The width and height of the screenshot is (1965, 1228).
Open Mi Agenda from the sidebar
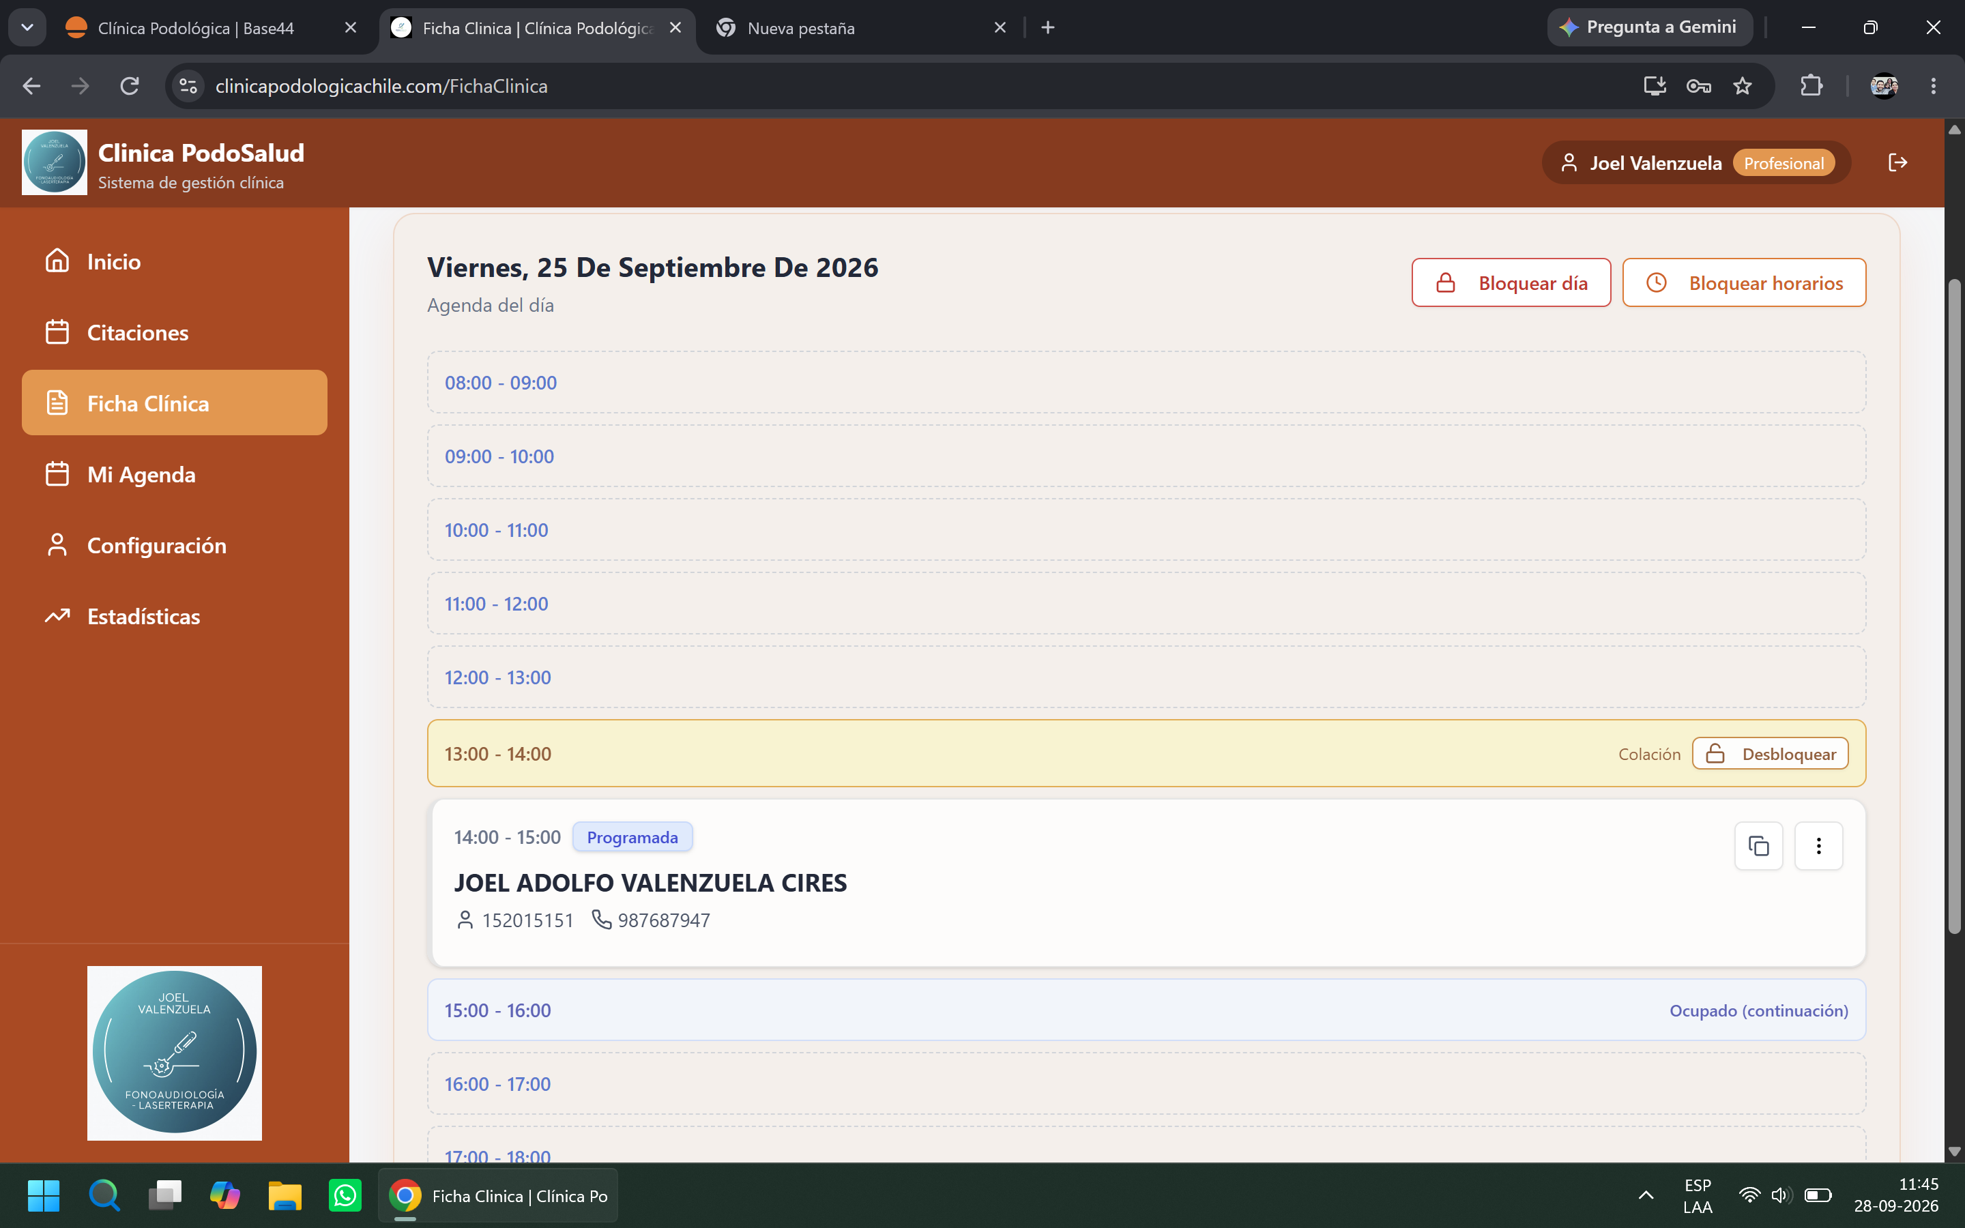click(175, 474)
